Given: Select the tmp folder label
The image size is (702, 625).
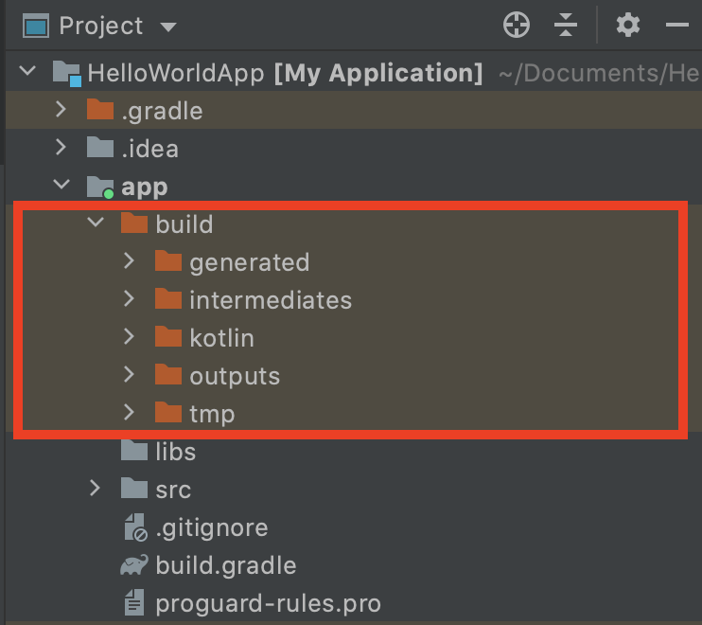Looking at the screenshot, I should [212, 415].
